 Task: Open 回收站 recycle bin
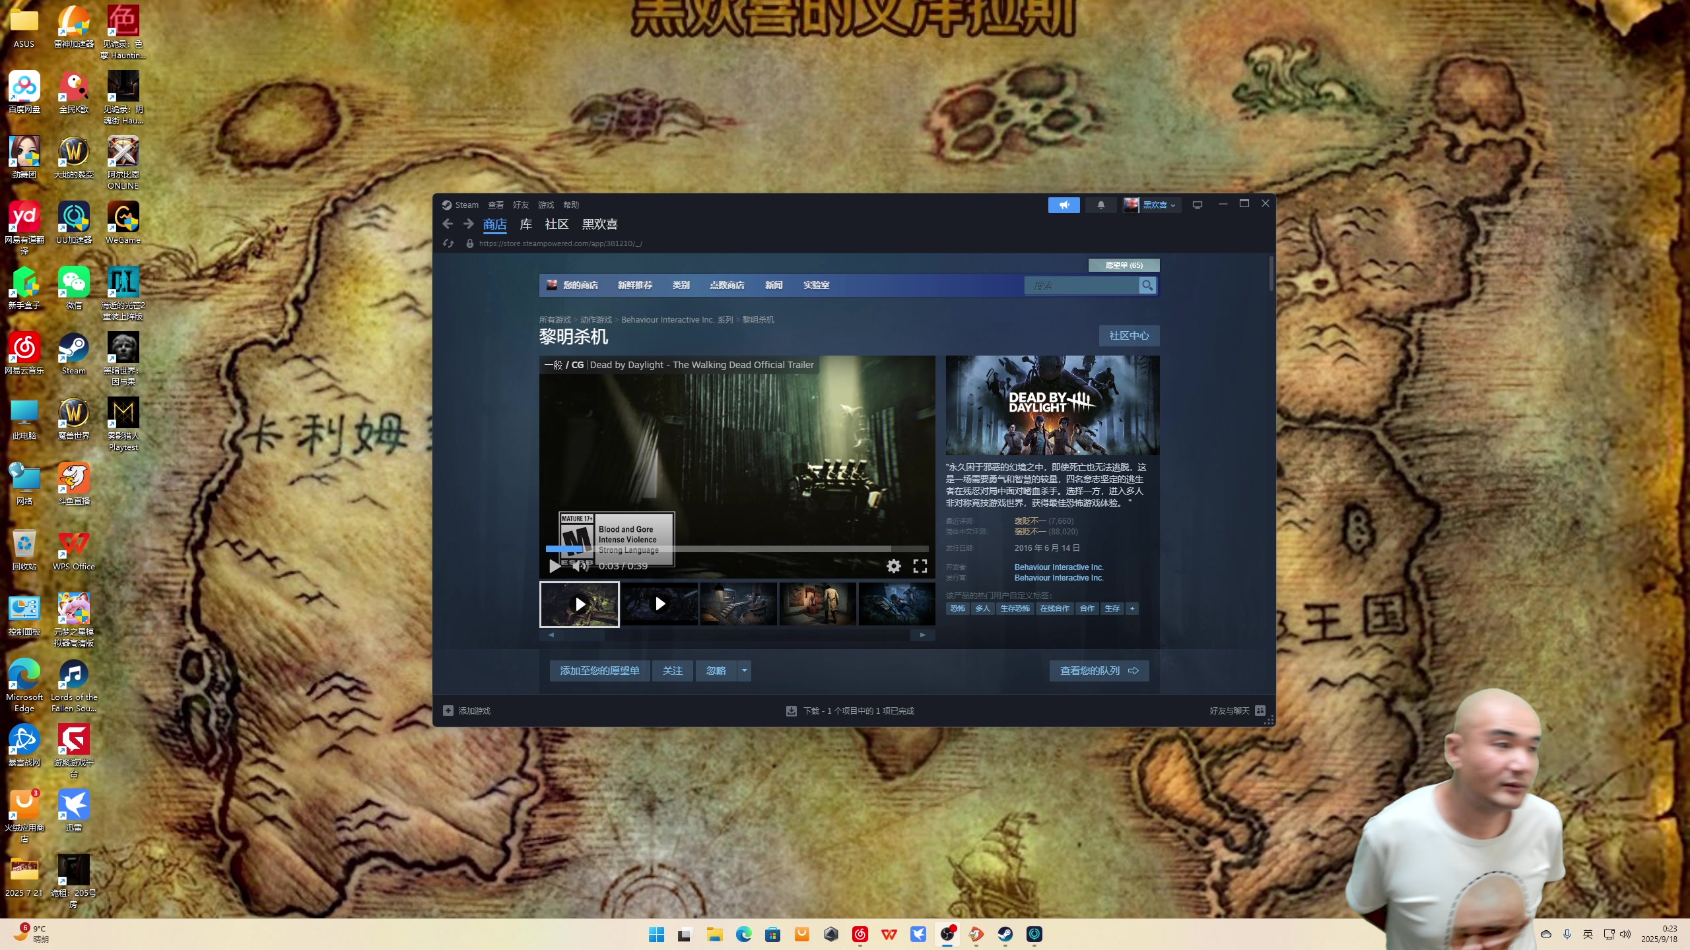(24, 550)
